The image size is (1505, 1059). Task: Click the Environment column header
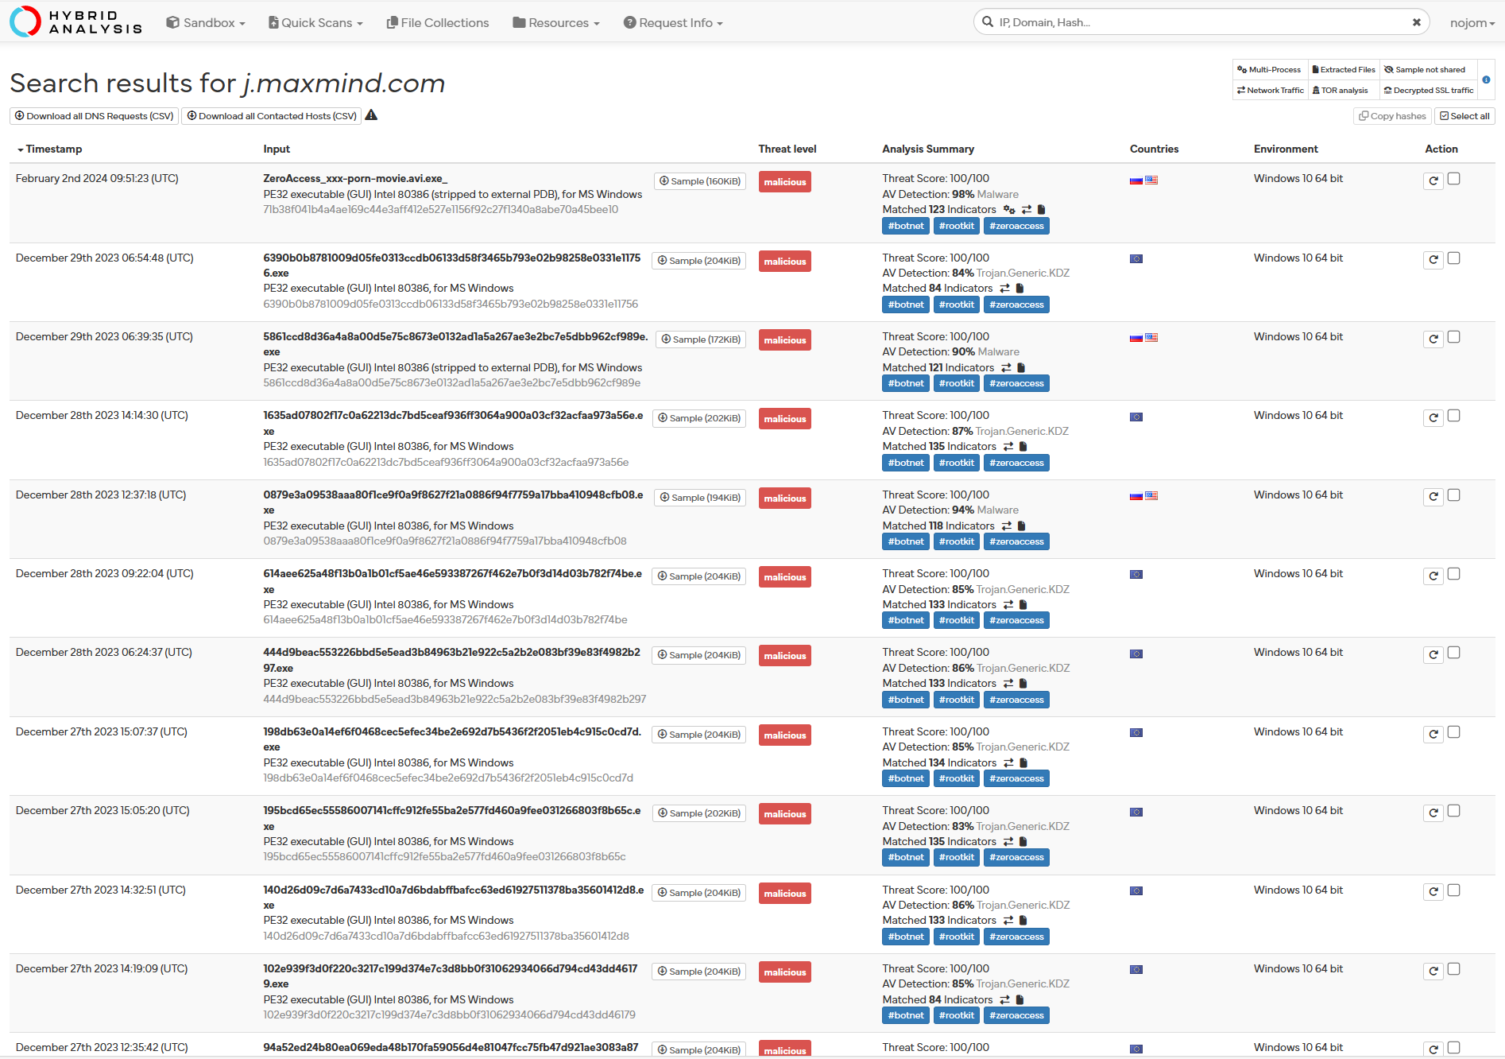[x=1286, y=149]
